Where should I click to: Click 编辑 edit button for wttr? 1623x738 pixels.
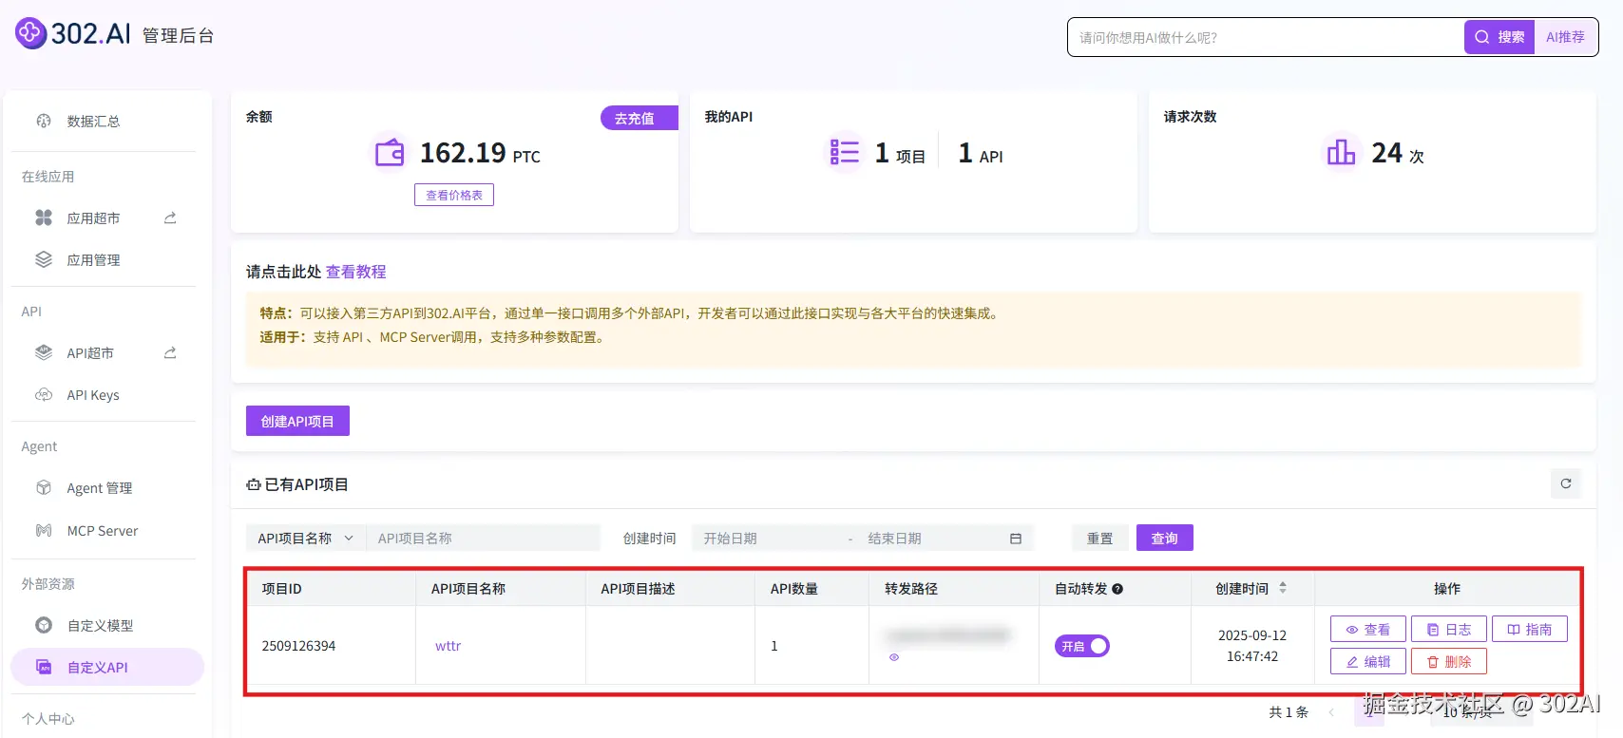pos(1368,661)
